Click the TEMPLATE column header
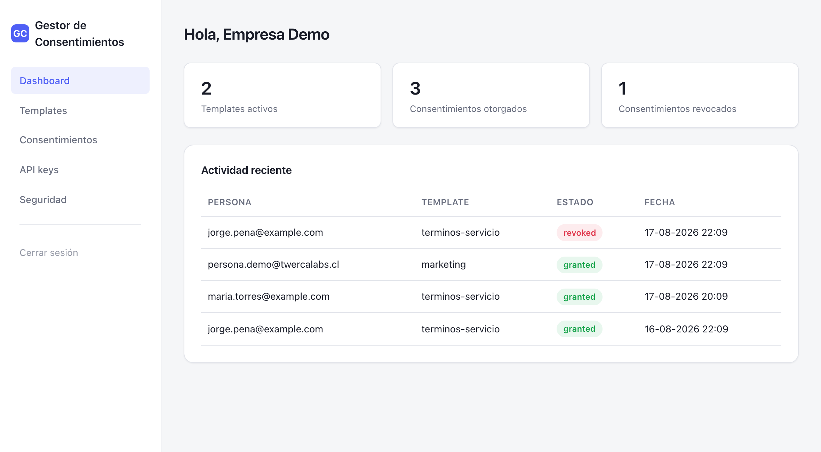821x452 pixels. coord(445,202)
